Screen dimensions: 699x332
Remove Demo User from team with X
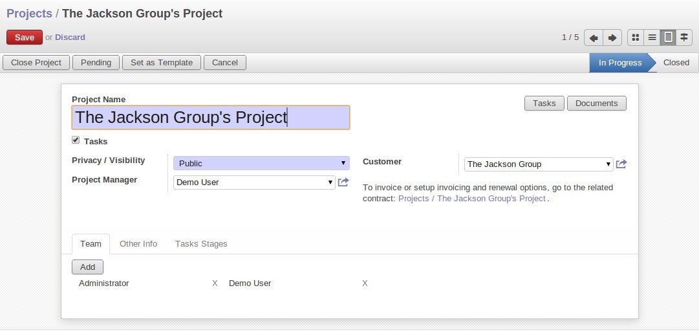365,283
